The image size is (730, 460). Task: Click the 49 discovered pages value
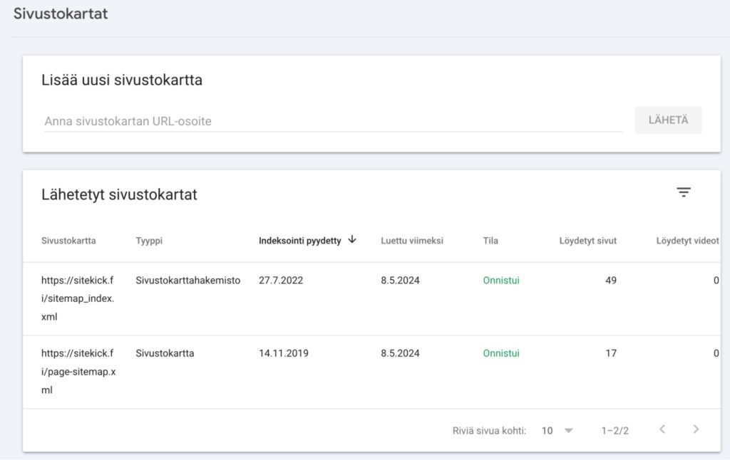(611, 281)
